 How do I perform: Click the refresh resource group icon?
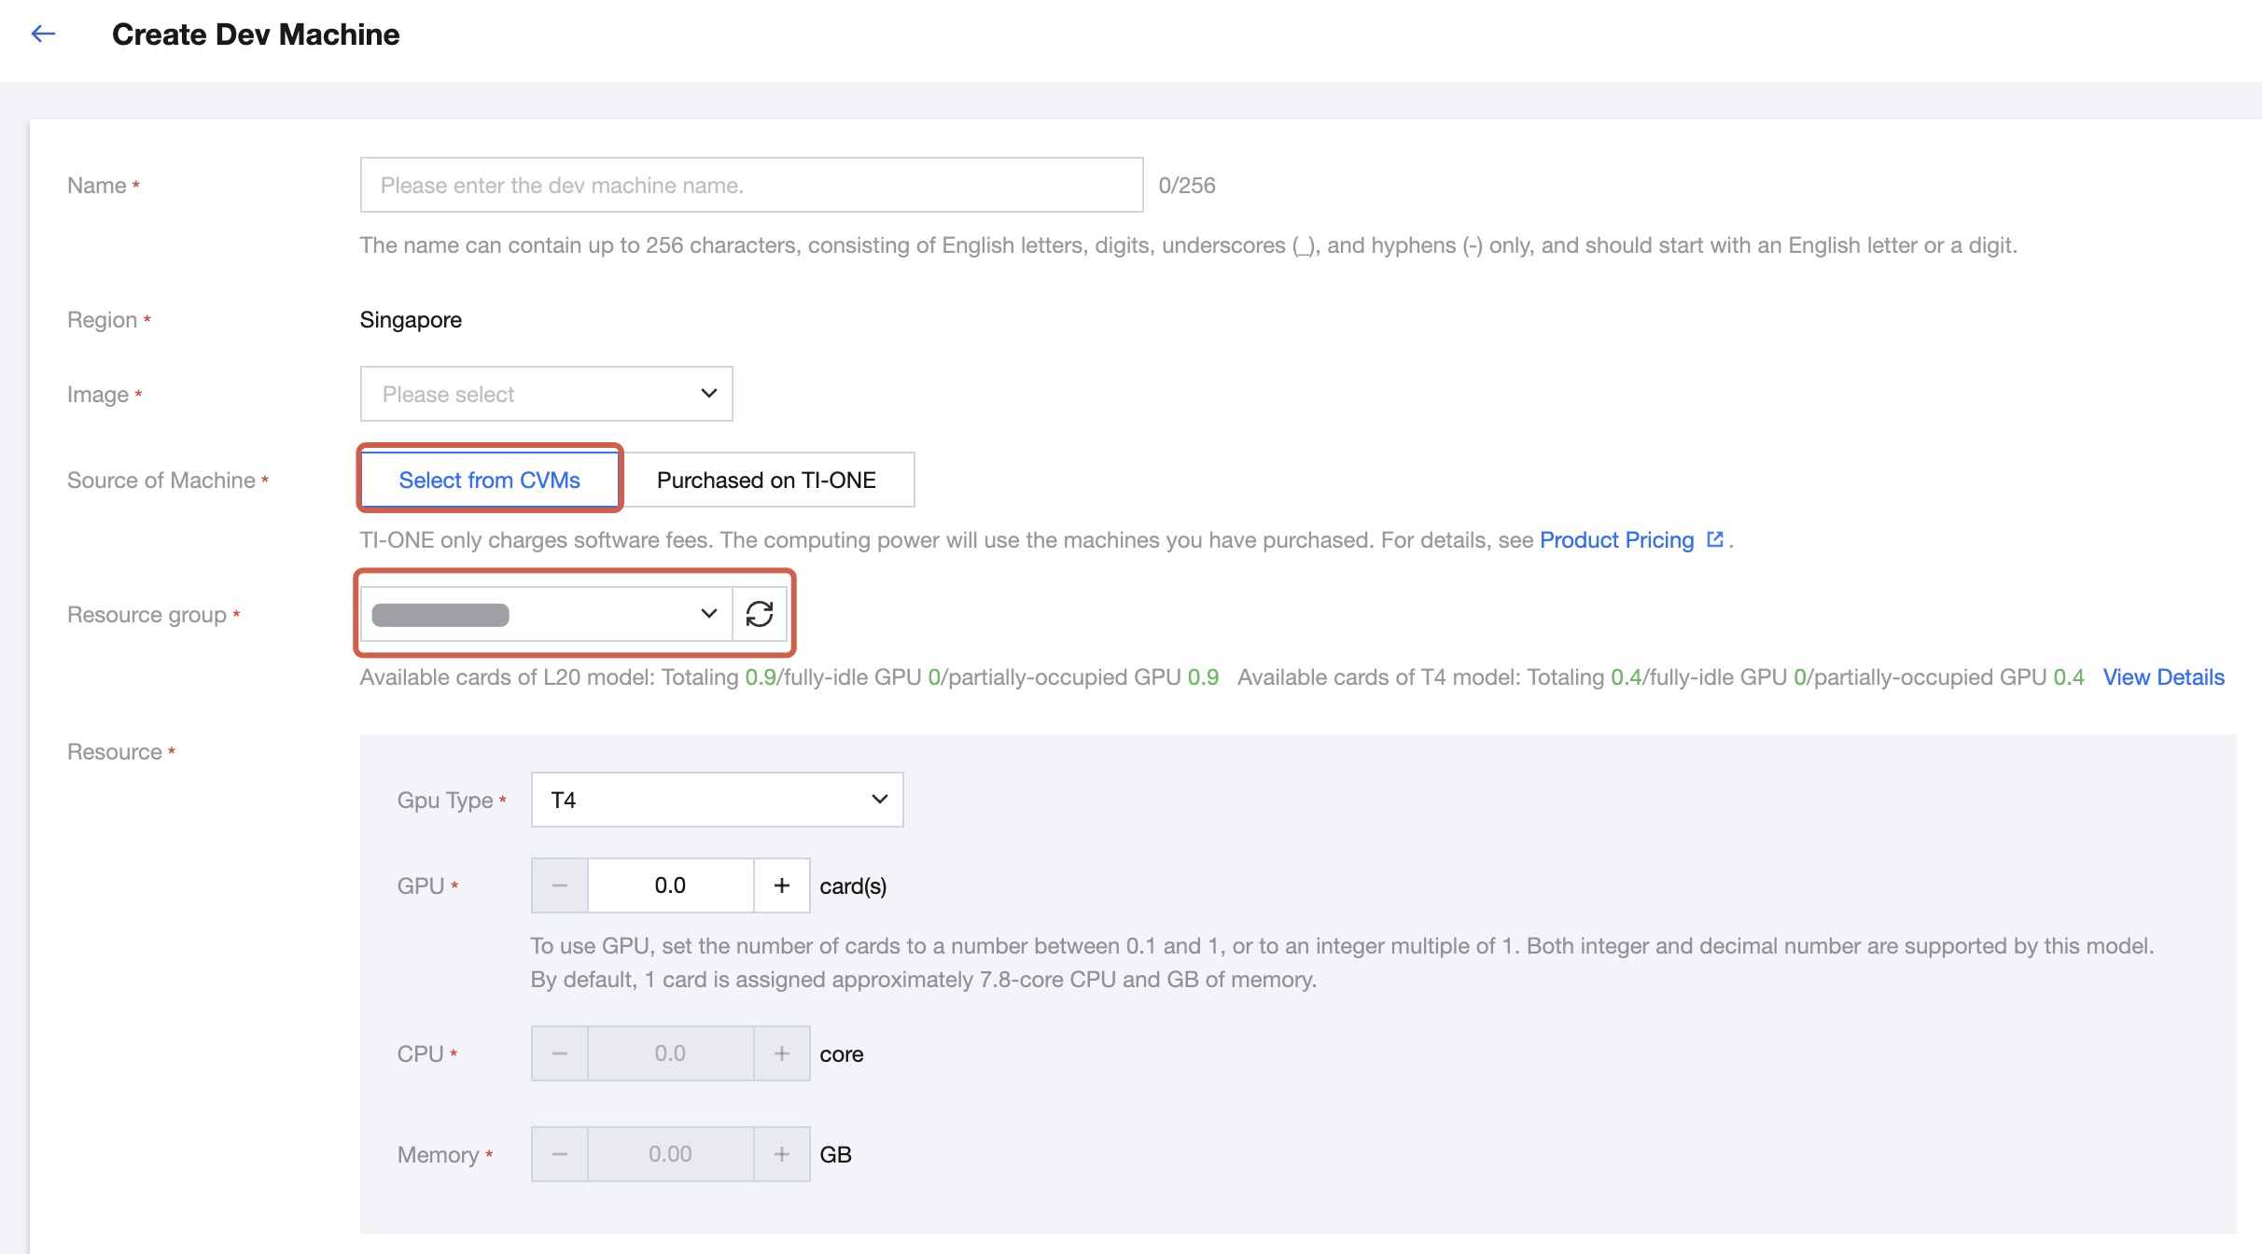[760, 614]
